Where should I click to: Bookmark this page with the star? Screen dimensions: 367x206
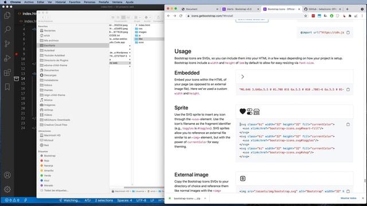tap(306, 16)
